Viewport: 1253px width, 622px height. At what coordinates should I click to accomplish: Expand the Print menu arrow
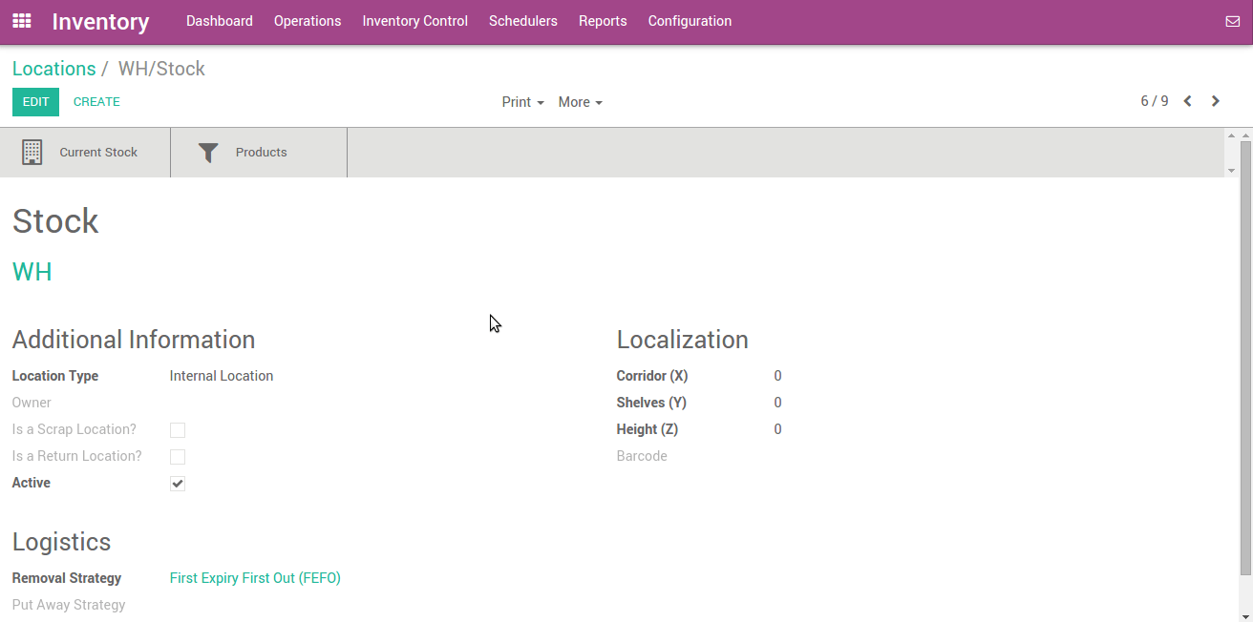pyautogui.click(x=539, y=102)
